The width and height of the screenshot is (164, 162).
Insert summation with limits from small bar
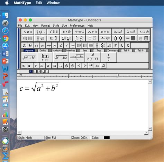pyautogui.click(x=103, y=45)
